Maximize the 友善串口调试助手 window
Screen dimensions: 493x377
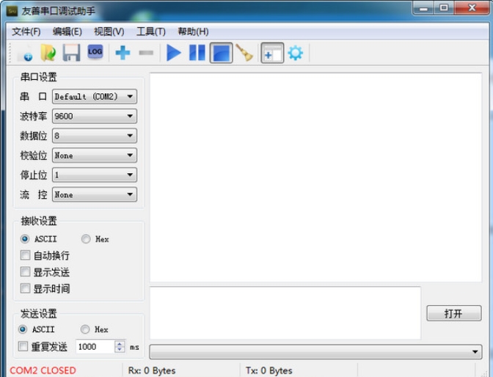click(x=444, y=8)
